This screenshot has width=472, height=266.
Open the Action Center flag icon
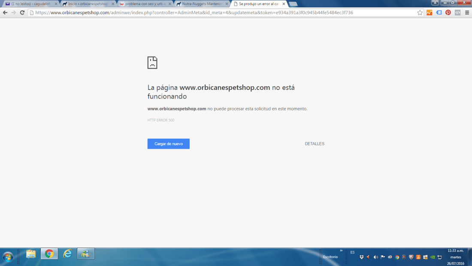383,257
